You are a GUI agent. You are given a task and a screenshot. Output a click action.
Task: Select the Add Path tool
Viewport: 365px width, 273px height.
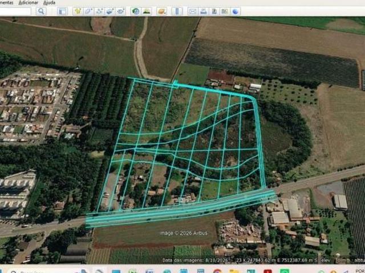click(x=99, y=11)
